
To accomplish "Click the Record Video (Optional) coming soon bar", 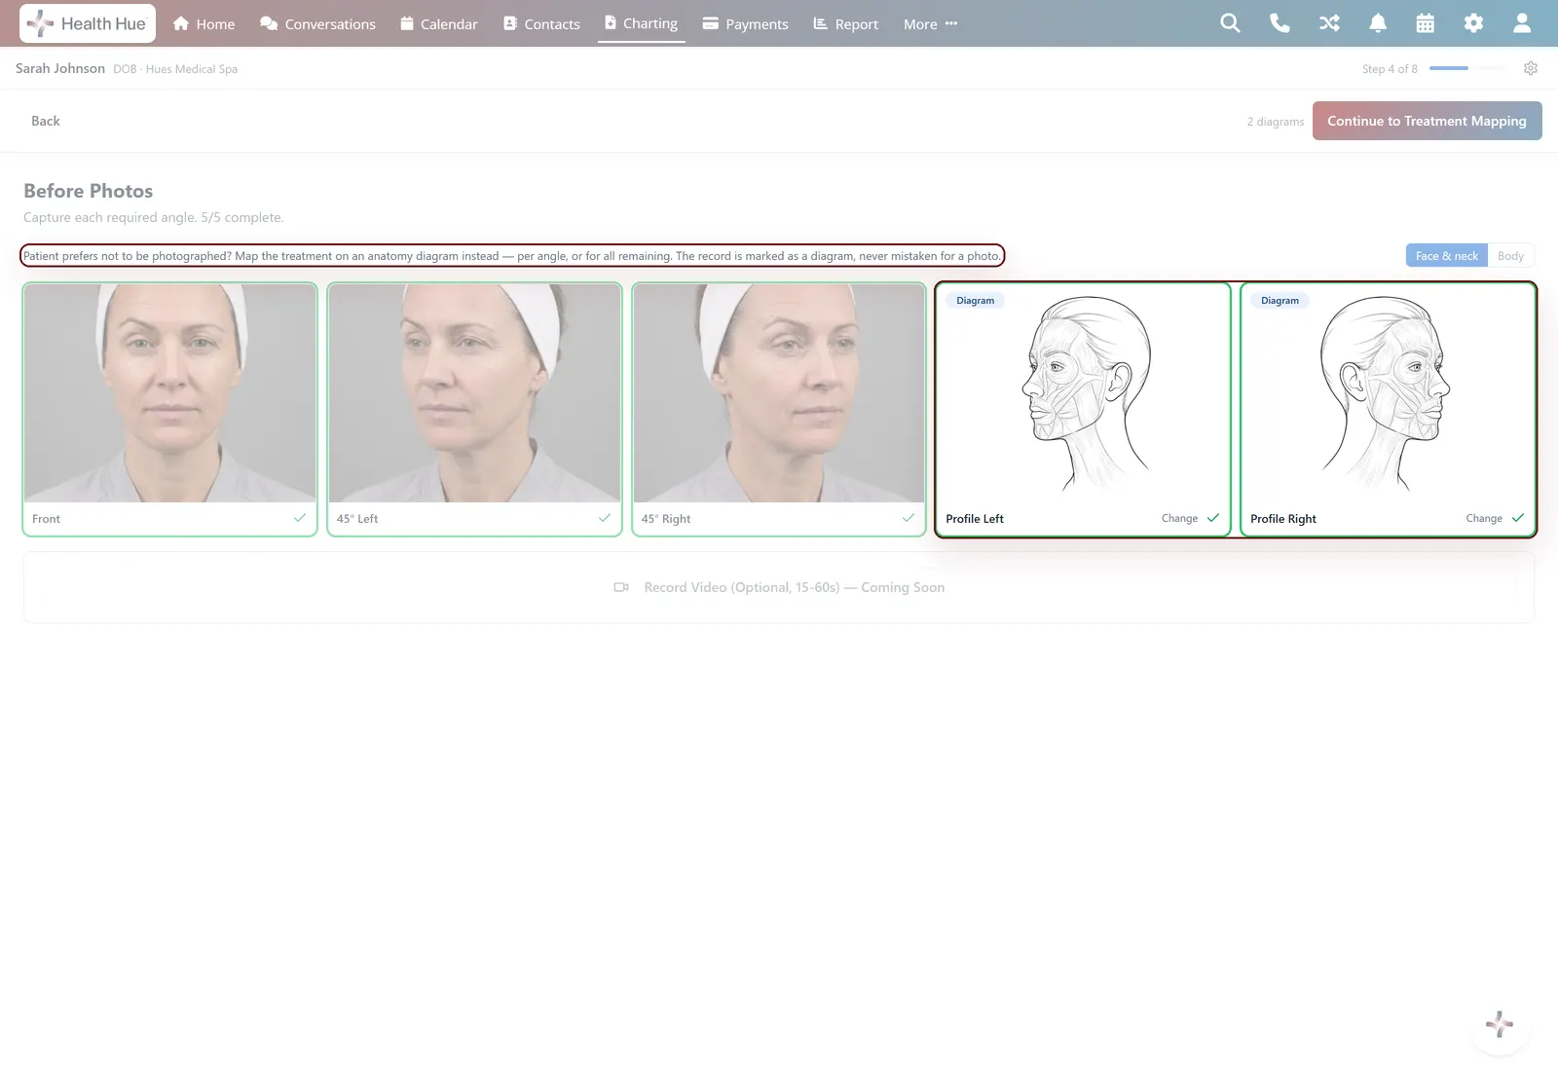I will coord(779,587).
